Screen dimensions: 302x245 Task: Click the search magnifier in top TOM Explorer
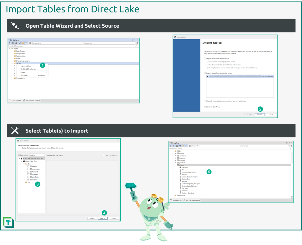pos(136,46)
